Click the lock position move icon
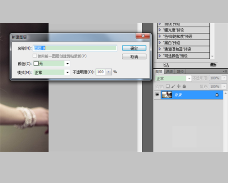 (179, 86)
